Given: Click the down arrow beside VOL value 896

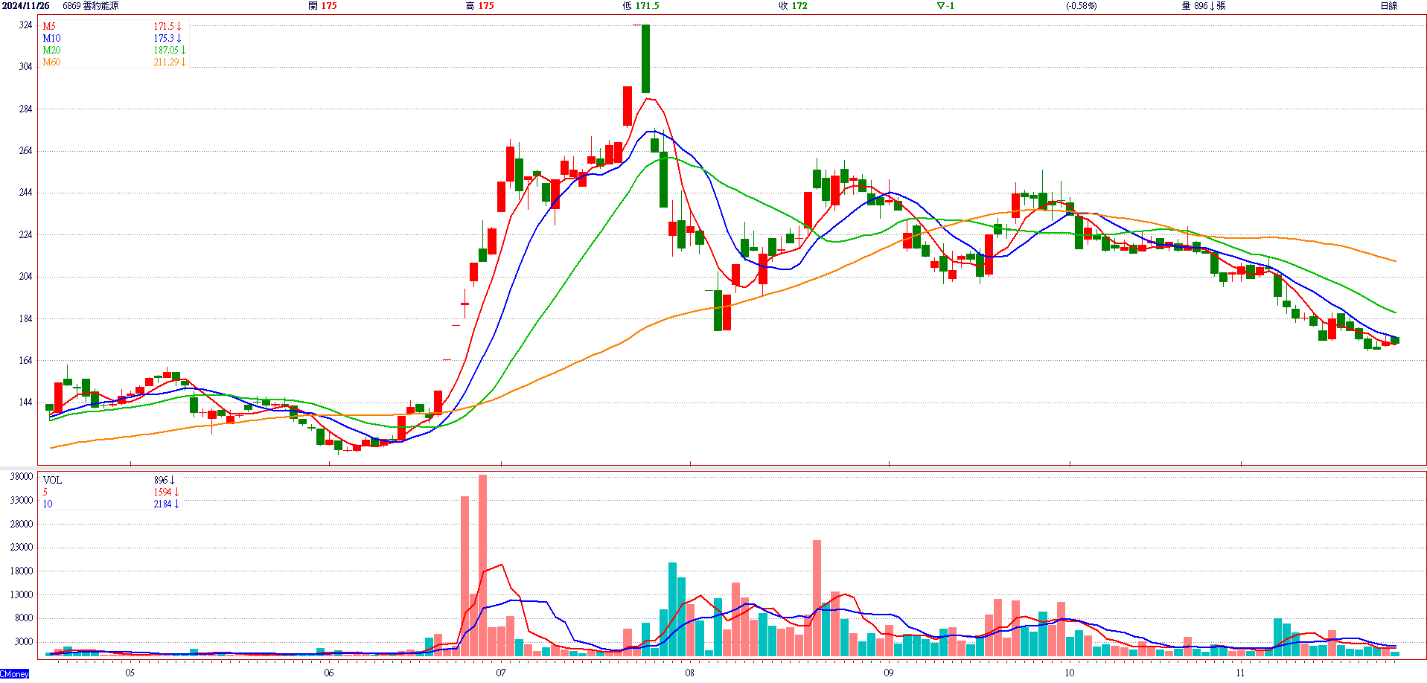Looking at the screenshot, I should click(172, 480).
